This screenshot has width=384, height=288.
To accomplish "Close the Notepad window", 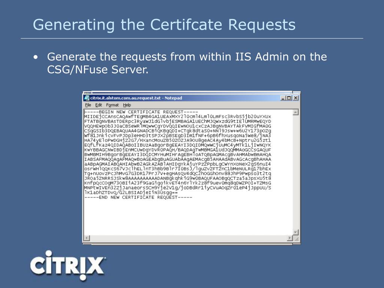I will (x=295, y=98).
